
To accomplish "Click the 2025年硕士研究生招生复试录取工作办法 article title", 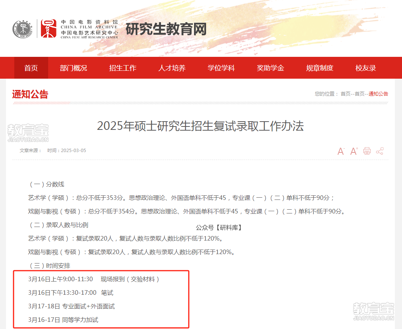I will point(200,126).
